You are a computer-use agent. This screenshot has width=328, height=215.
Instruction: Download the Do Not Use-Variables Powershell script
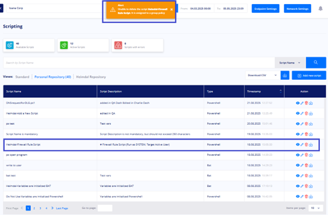click(311, 197)
